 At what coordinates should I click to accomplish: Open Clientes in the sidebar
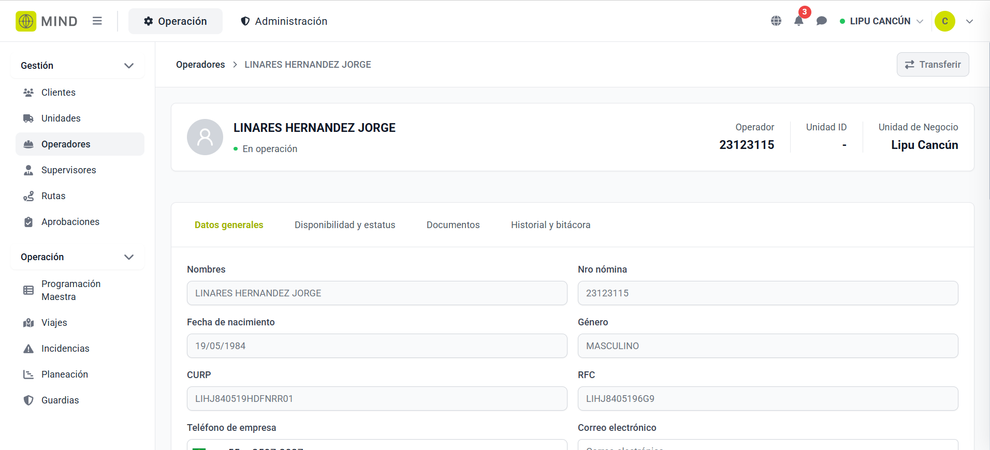[x=80, y=93]
